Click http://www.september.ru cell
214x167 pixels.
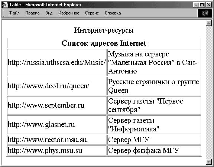point(57,105)
